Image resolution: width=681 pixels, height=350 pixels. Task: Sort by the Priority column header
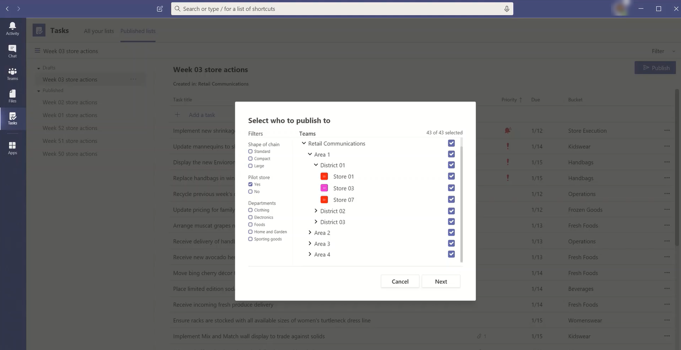coord(511,100)
